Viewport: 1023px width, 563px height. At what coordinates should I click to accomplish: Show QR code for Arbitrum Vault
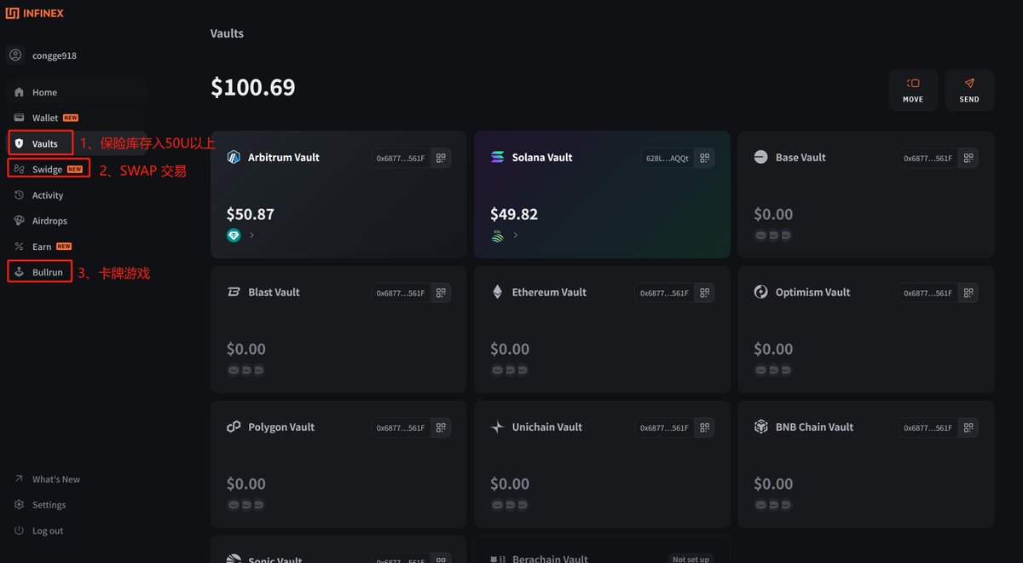pos(441,158)
